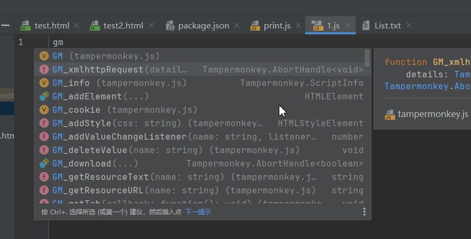The image size is (471, 239).
Task: Click the variable icon beside GM_info
Action: pyautogui.click(x=44, y=83)
